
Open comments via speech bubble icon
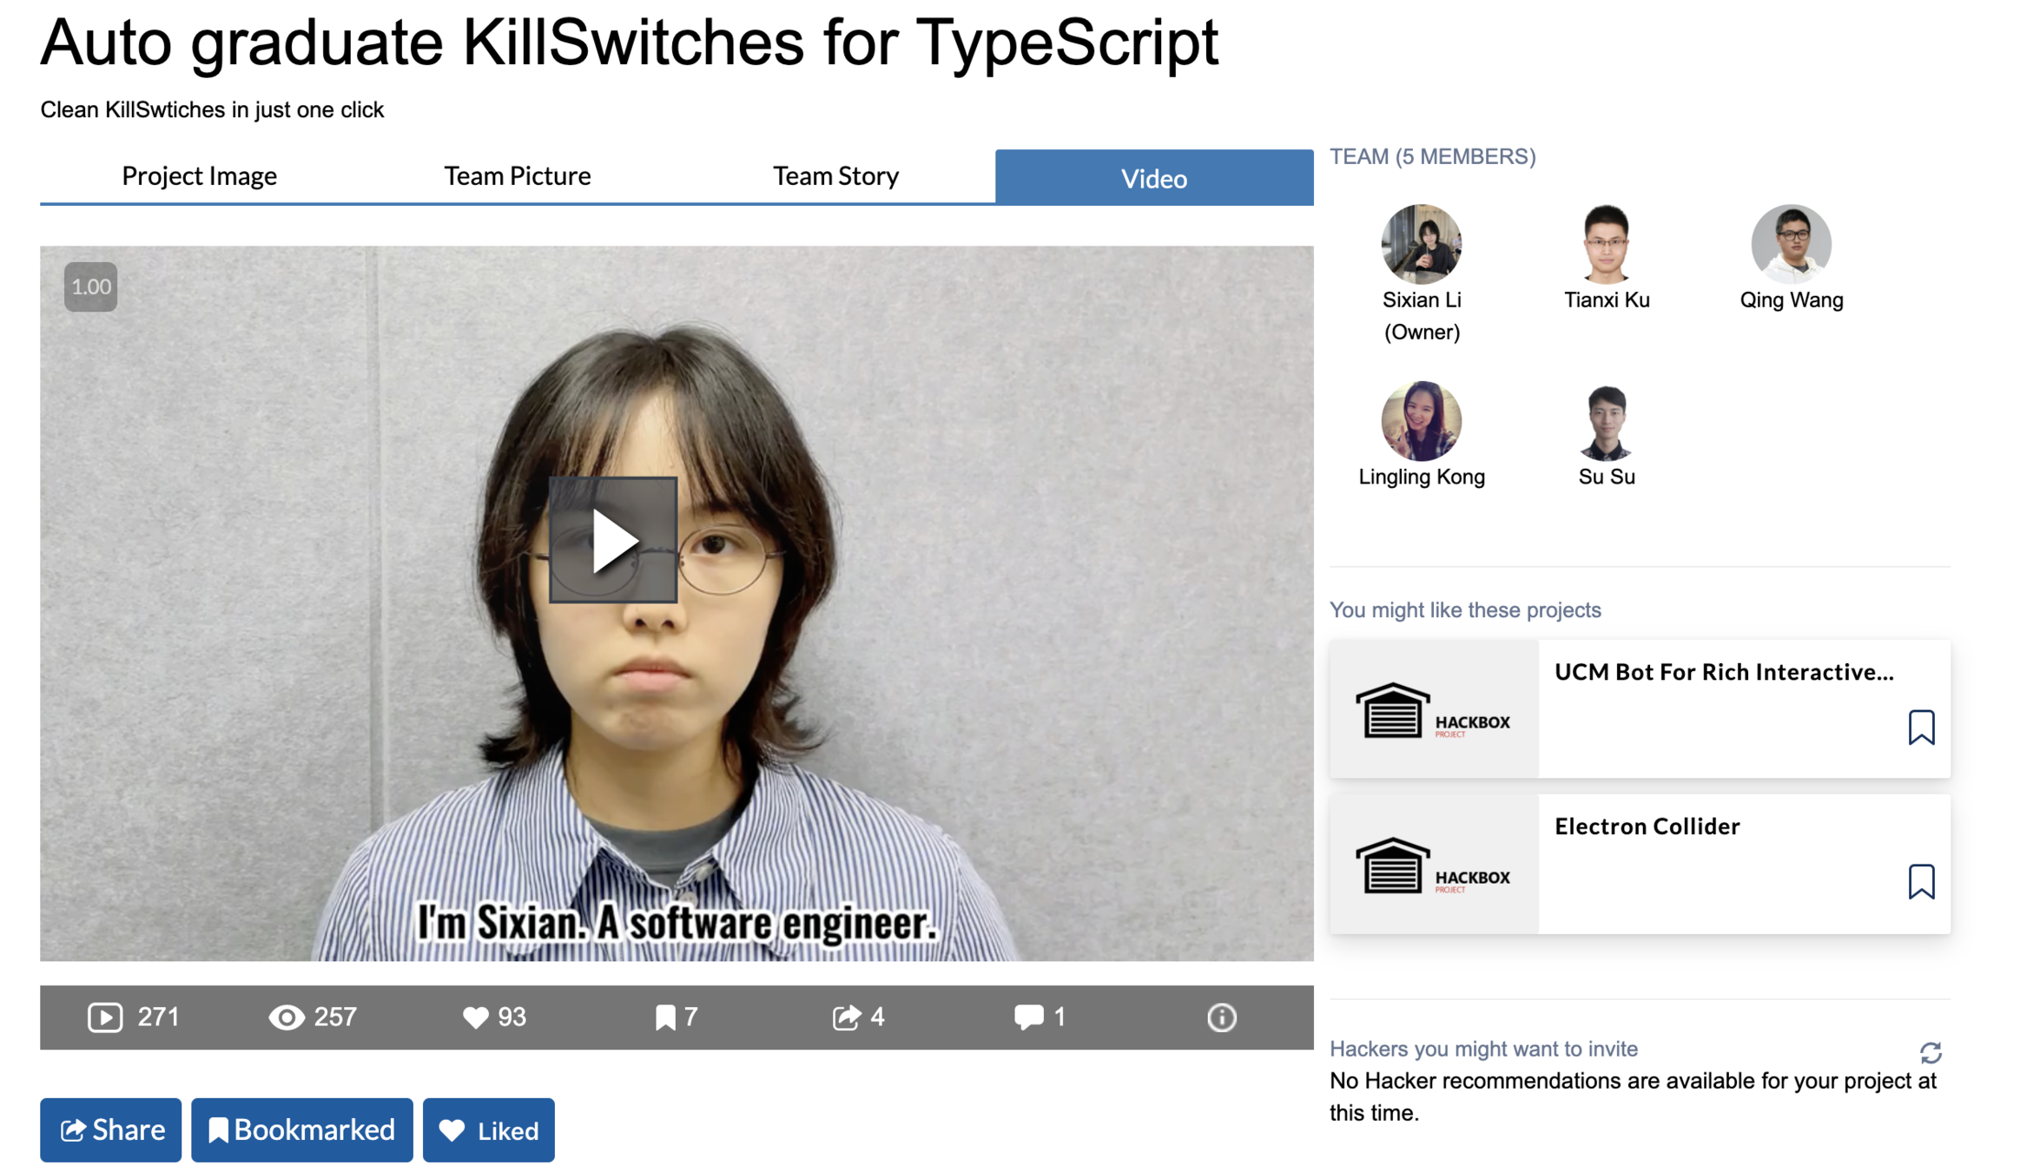(1028, 1017)
